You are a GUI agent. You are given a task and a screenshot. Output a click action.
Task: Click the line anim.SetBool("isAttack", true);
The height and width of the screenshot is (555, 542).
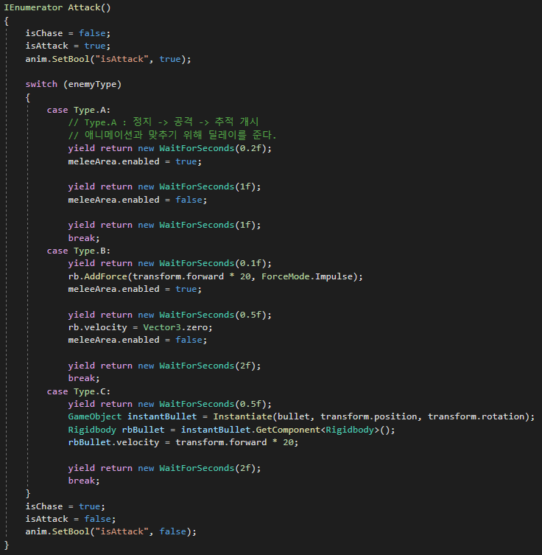point(108,59)
